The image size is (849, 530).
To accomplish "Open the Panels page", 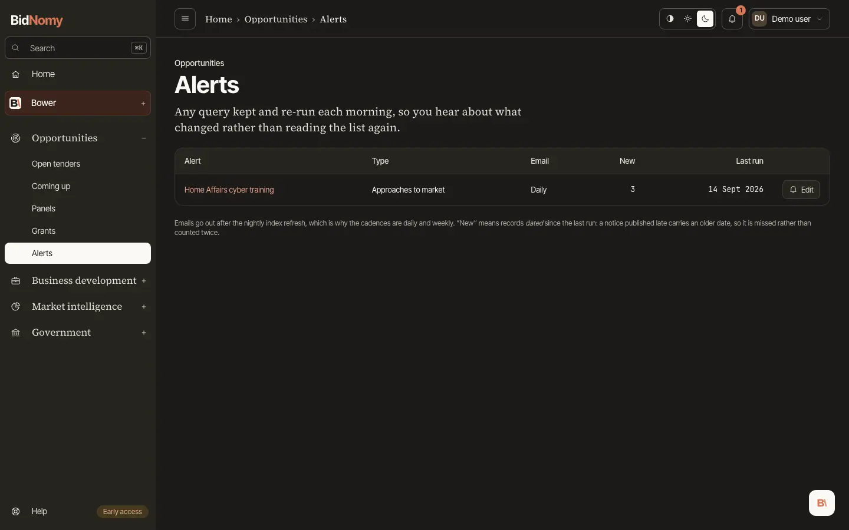I will tap(78, 208).
